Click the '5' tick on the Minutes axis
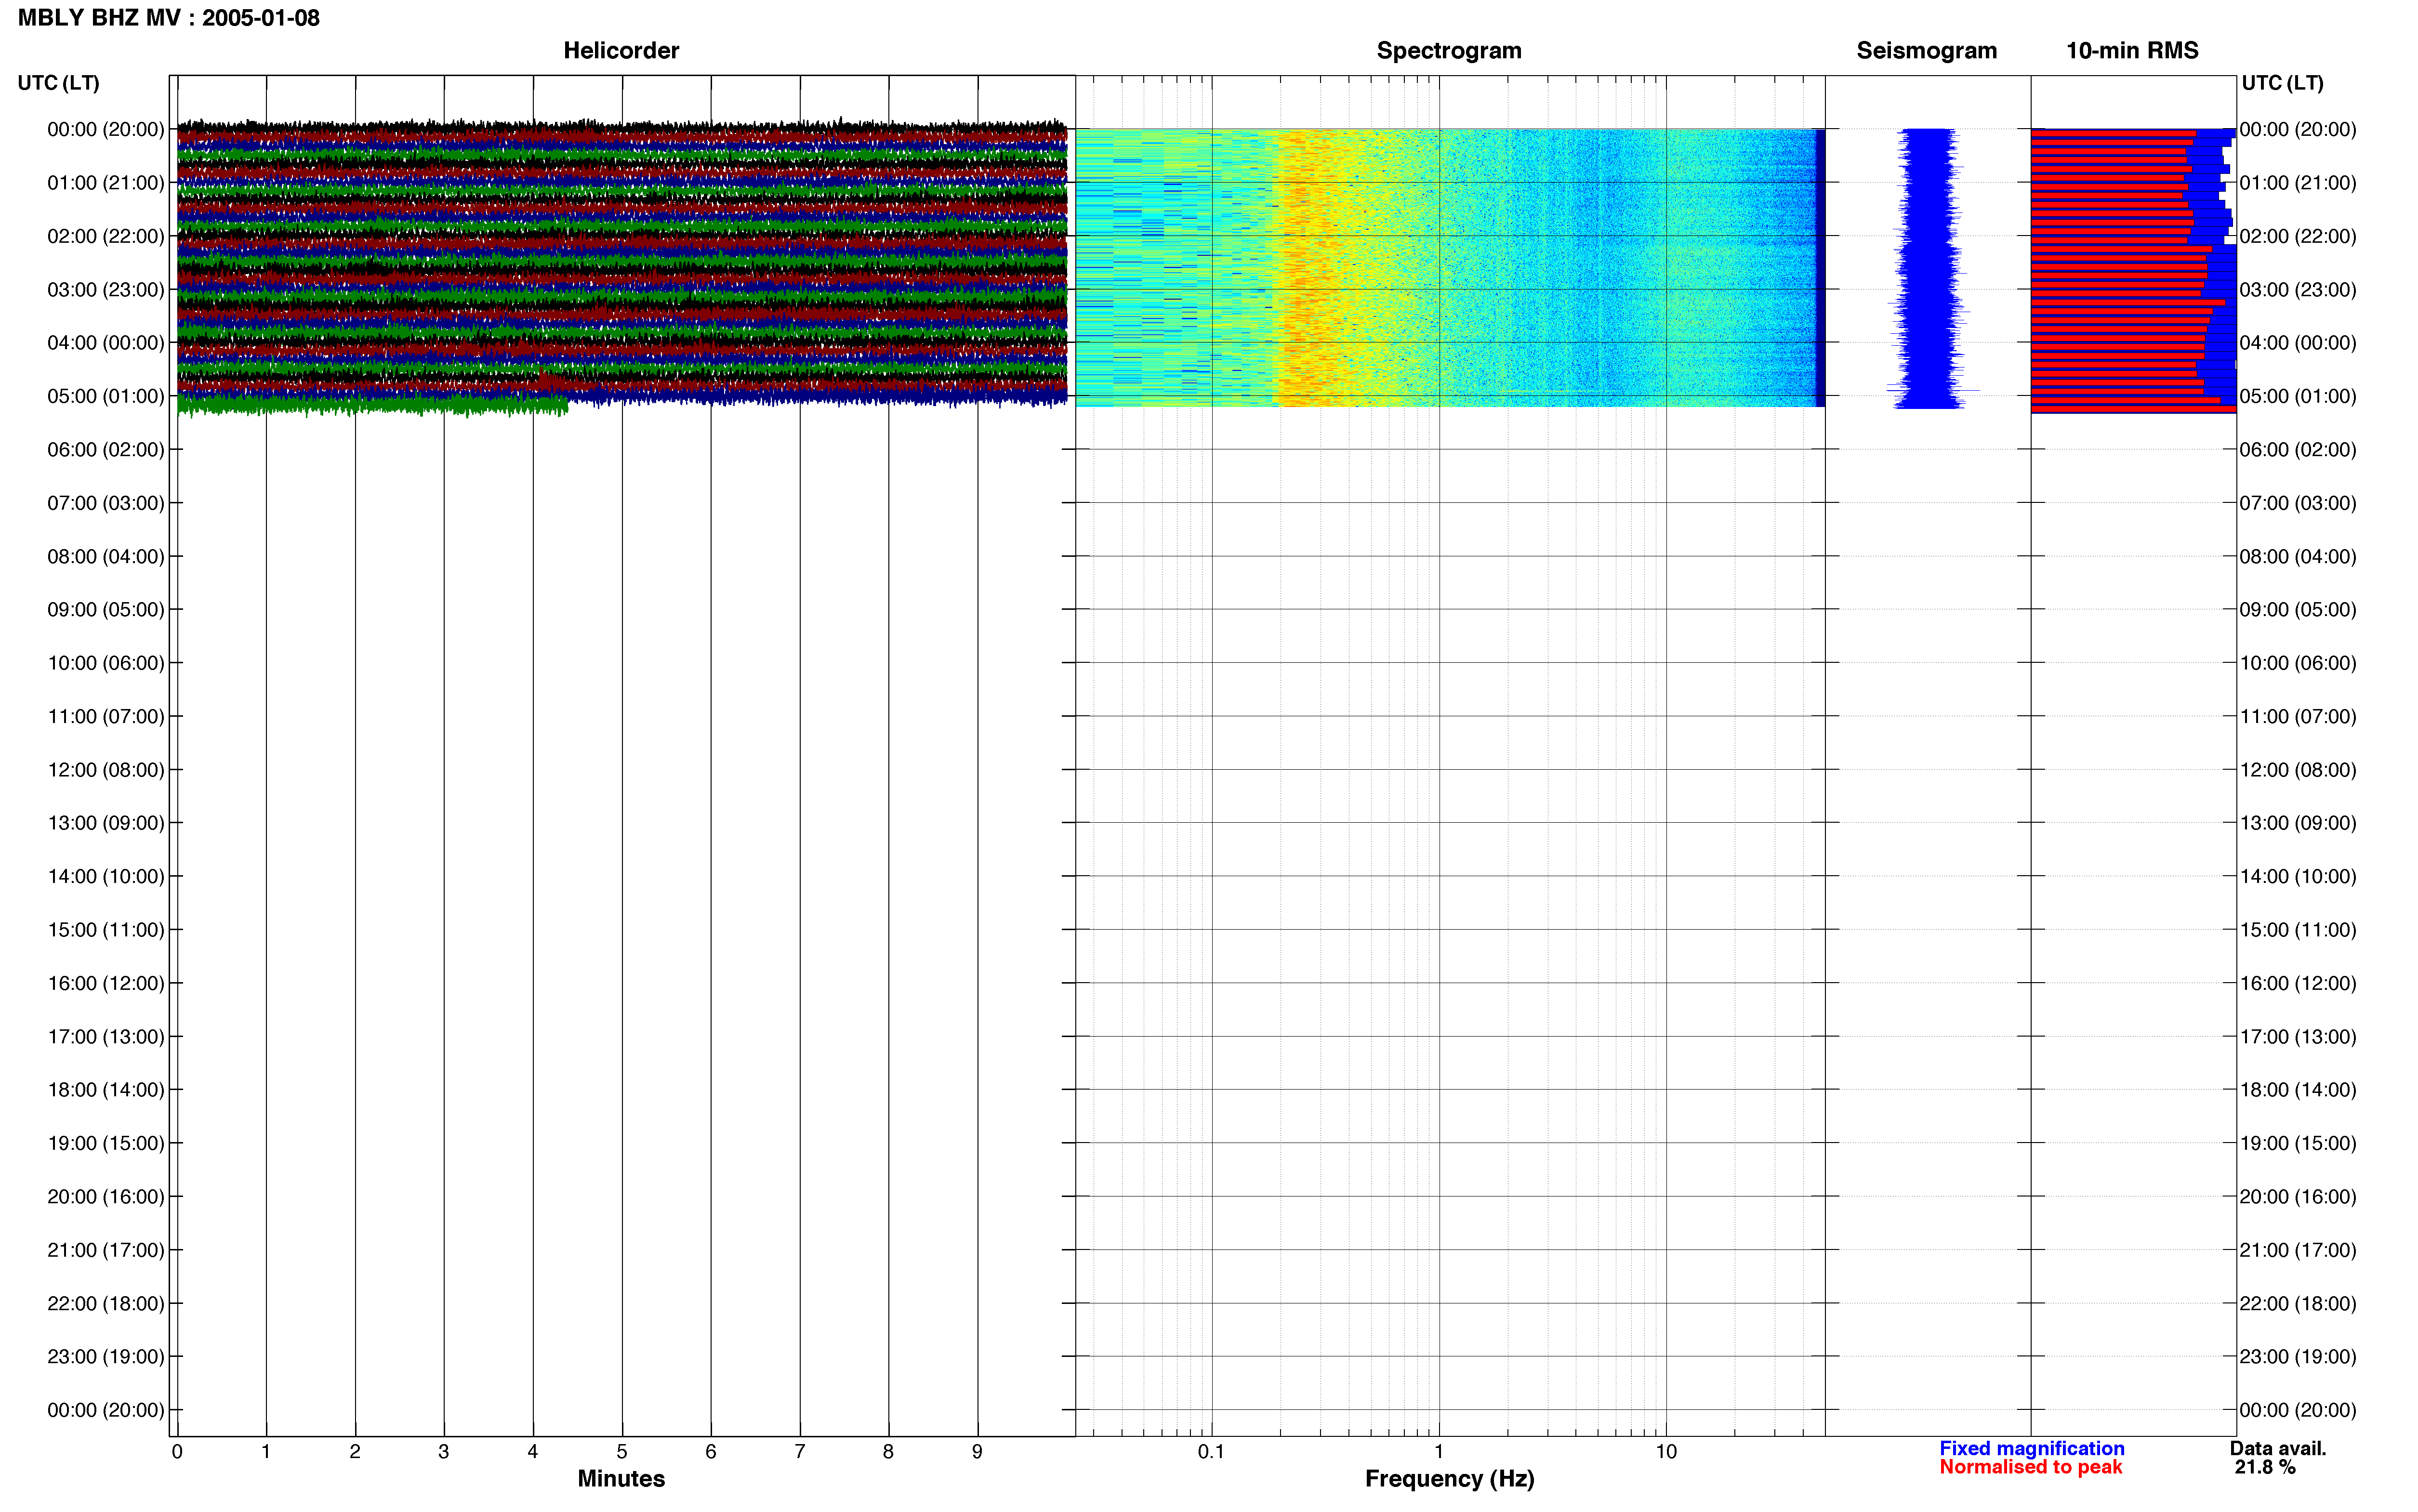 pyautogui.click(x=622, y=1451)
